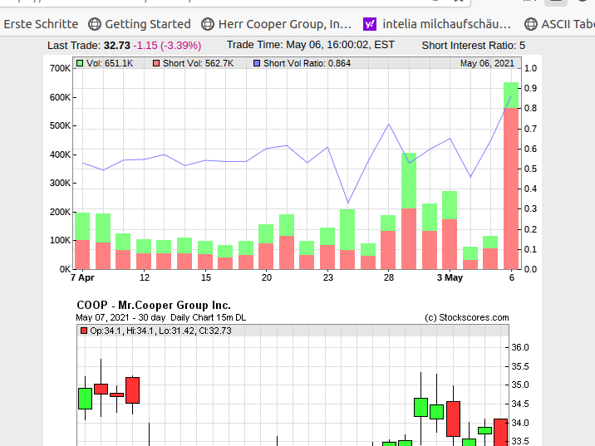The width and height of the screenshot is (595, 446).
Task: Click the May 06, 2021 chart date
Action: (487, 63)
